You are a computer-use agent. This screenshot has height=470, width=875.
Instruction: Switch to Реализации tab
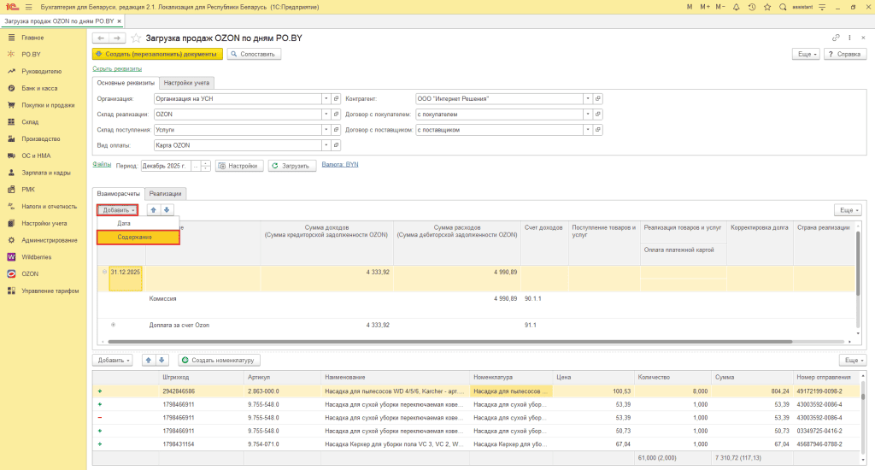[165, 194]
